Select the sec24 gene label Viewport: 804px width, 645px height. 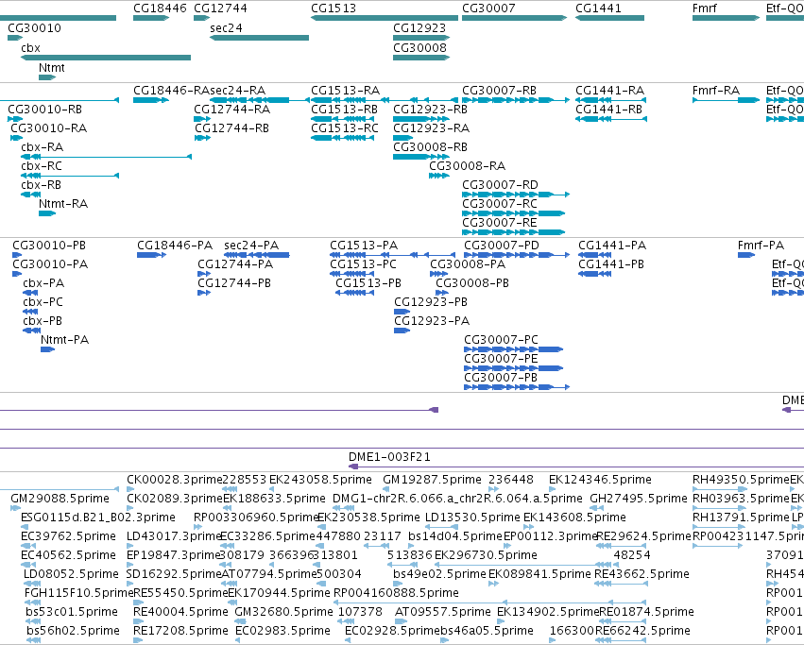(x=226, y=28)
